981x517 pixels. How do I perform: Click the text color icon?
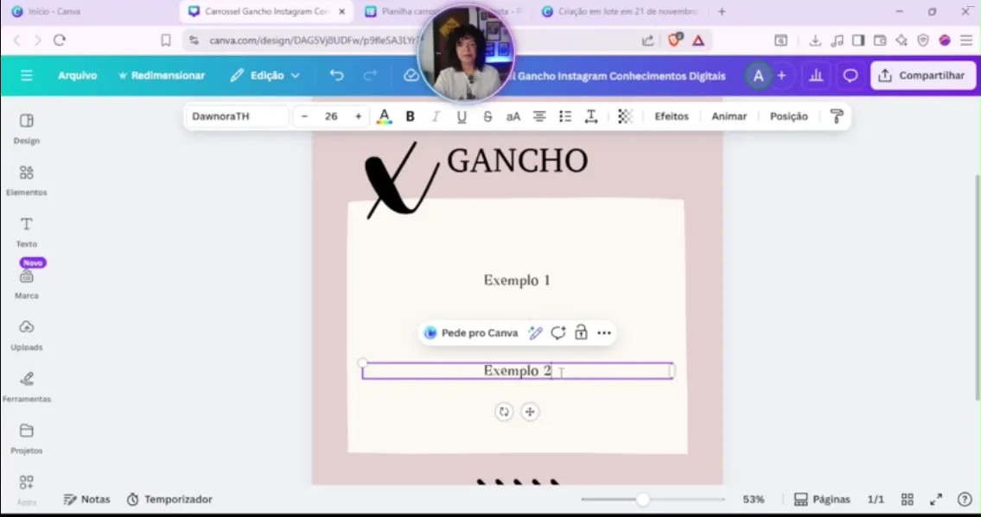[x=385, y=117]
